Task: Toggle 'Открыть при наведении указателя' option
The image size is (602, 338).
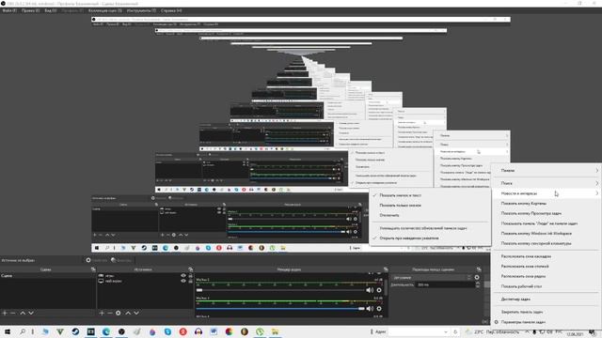Action: coord(430,238)
